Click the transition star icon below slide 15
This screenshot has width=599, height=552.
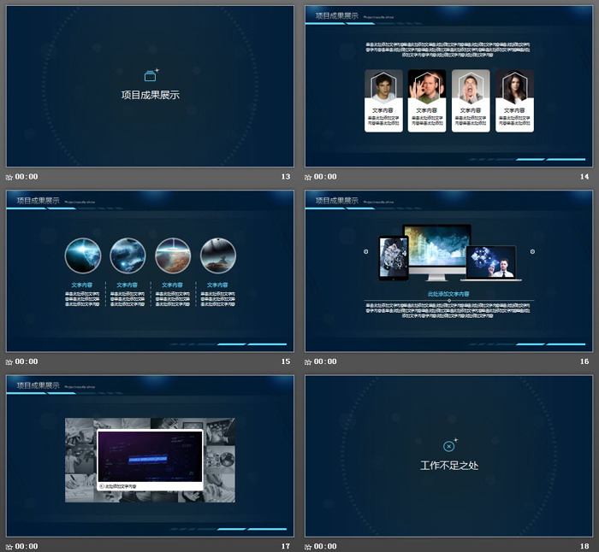tap(9, 361)
